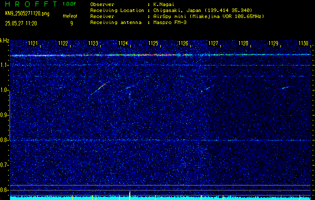Click the HROFFT program title
The width and height of the screenshot is (315, 200).
pos(31,4)
